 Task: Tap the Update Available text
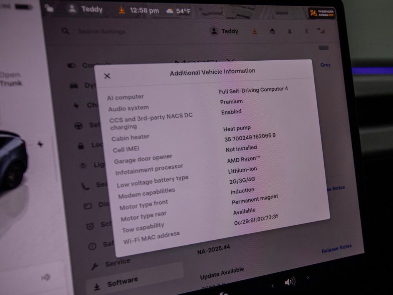click(x=222, y=273)
